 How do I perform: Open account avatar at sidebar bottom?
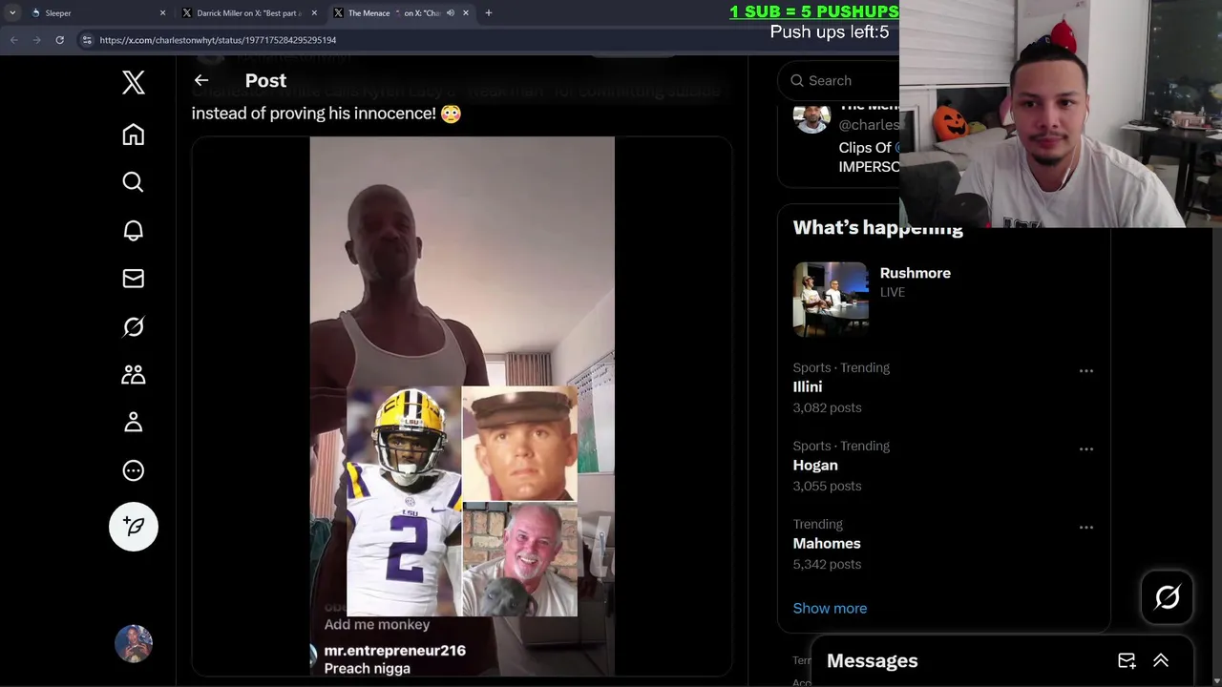point(134,644)
